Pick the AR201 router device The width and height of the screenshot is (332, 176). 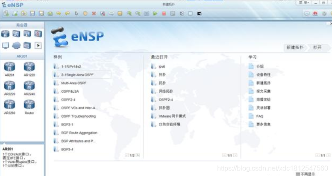click(9, 69)
